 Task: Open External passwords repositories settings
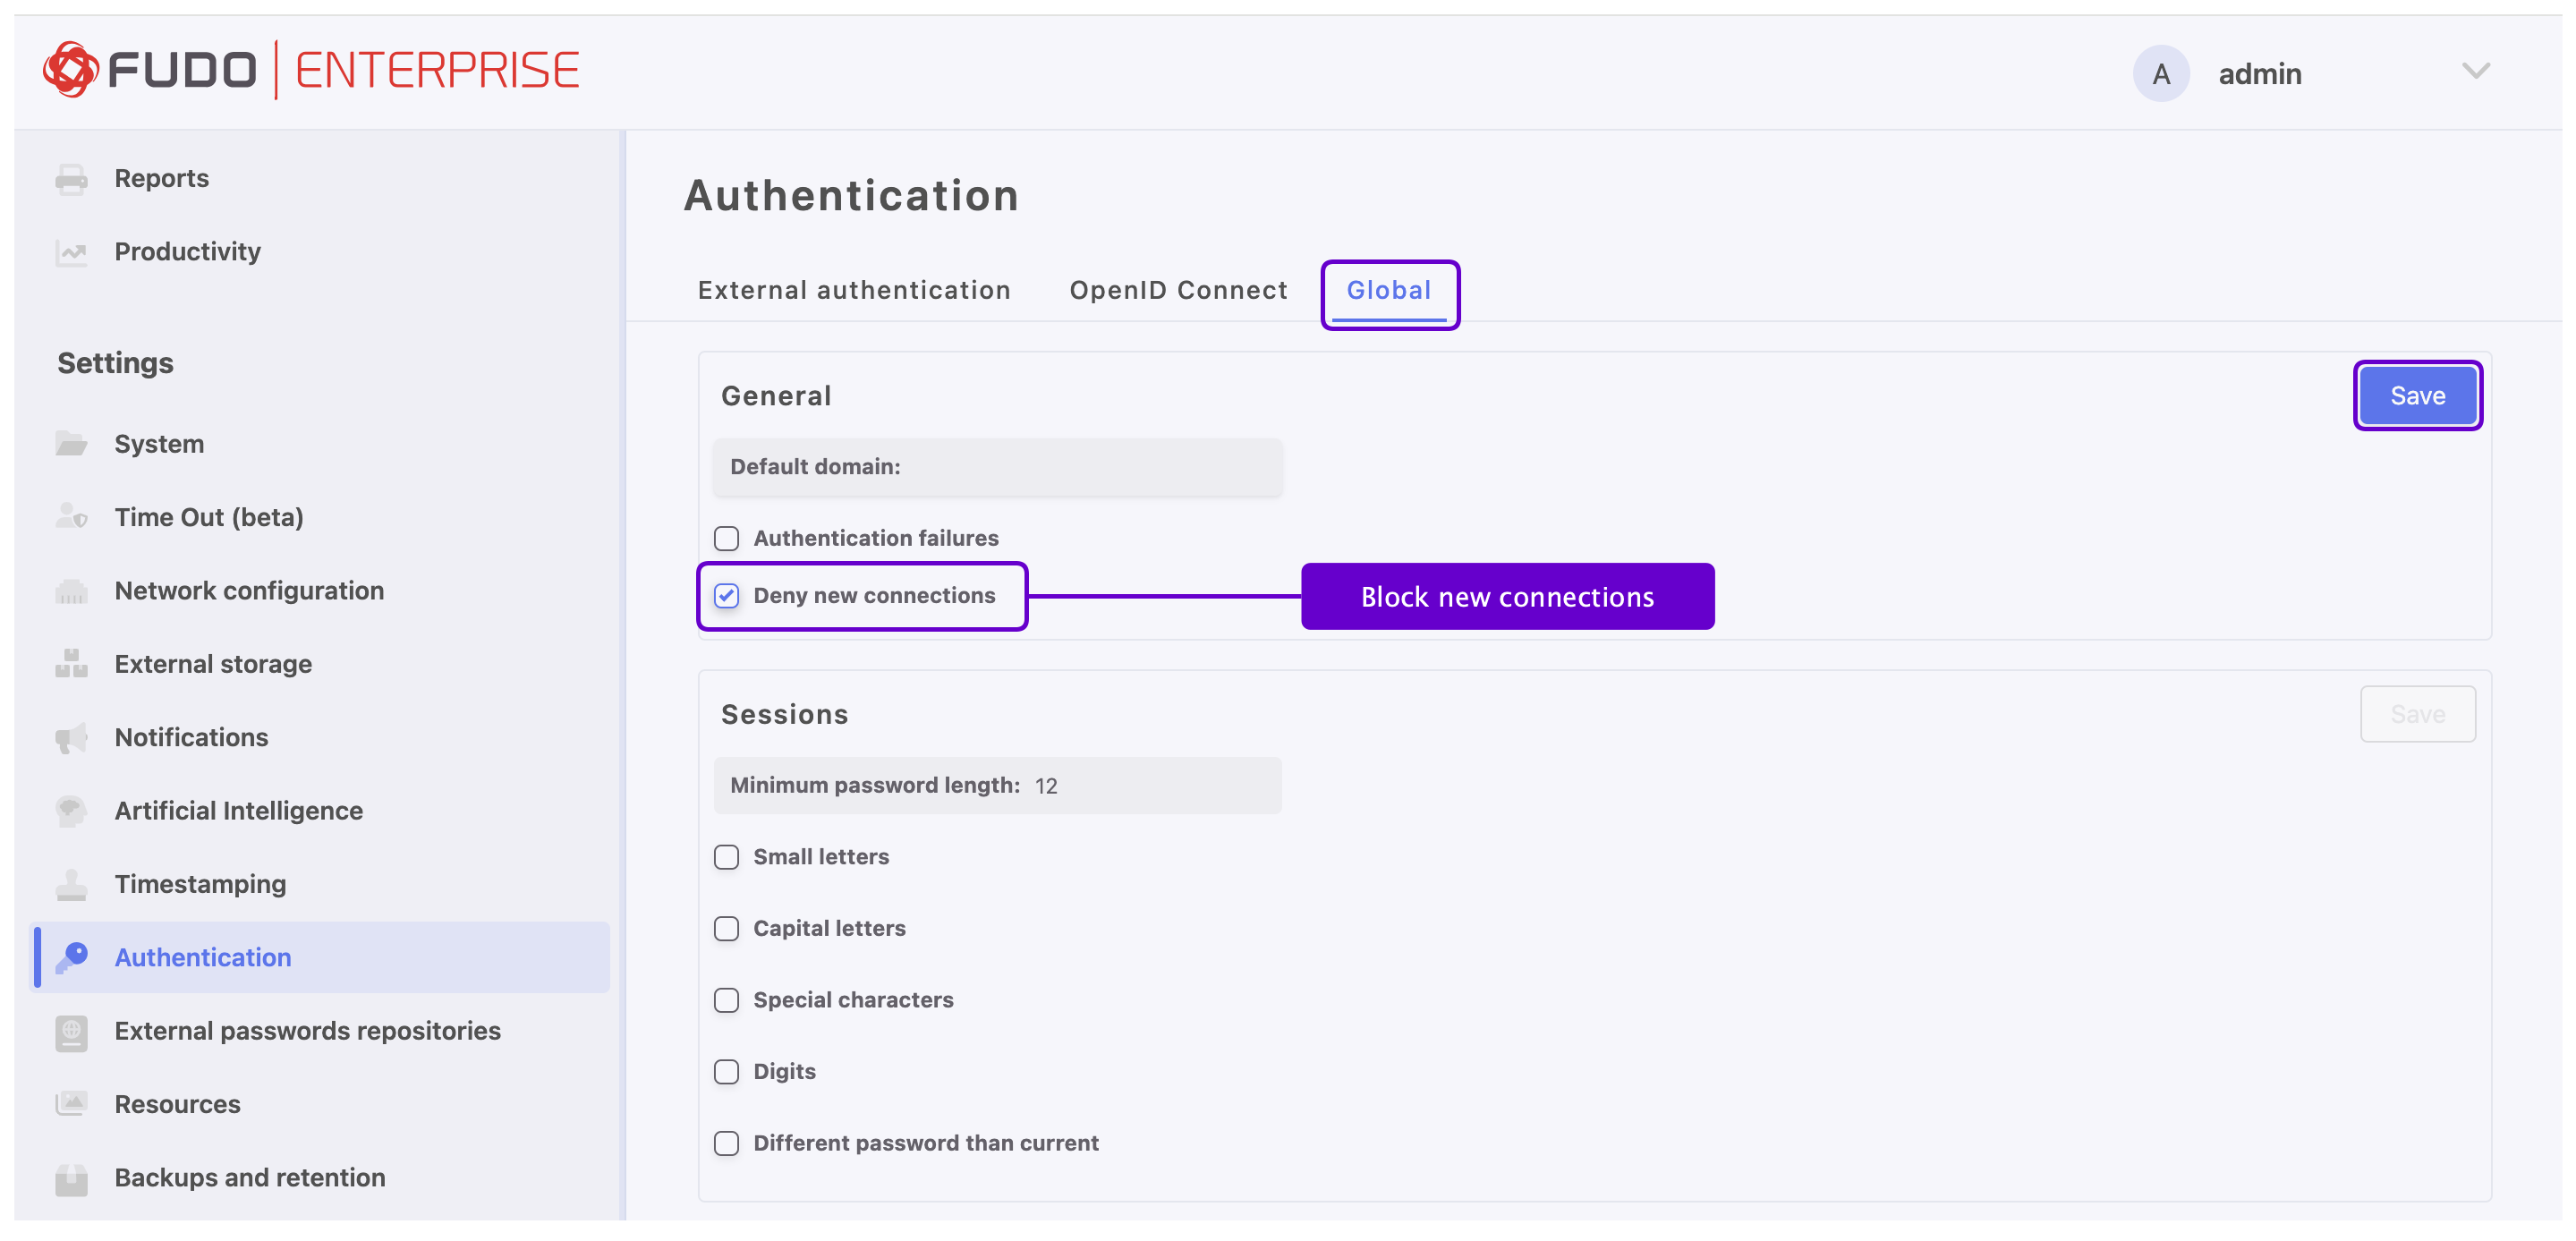pyautogui.click(x=307, y=1031)
